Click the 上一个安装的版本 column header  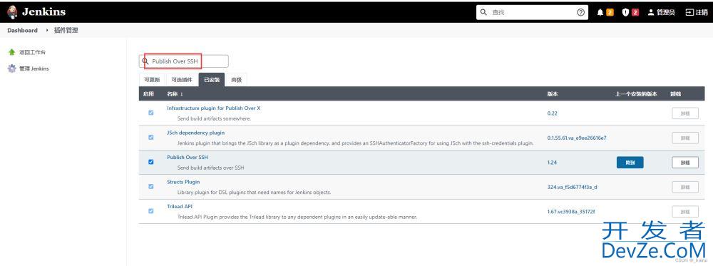[x=636, y=93]
